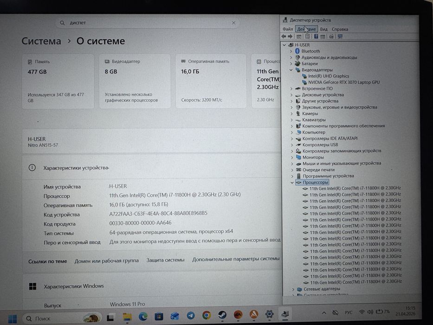The height and width of the screenshot is (325, 433).
Task: Open Домен или рабочая группа link
Action: point(107,260)
